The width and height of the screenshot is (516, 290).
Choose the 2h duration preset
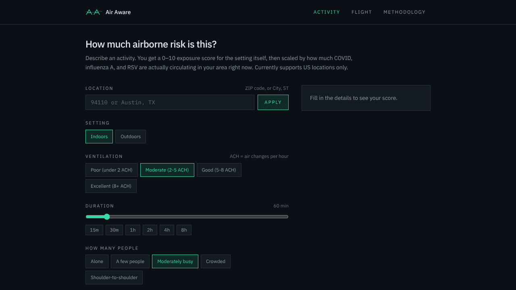[x=150, y=230]
